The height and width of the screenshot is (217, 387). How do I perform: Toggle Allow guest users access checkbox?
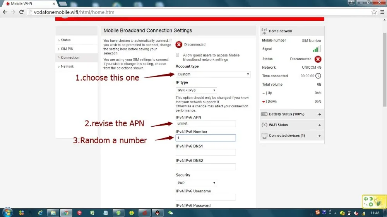click(x=178, y=55)
